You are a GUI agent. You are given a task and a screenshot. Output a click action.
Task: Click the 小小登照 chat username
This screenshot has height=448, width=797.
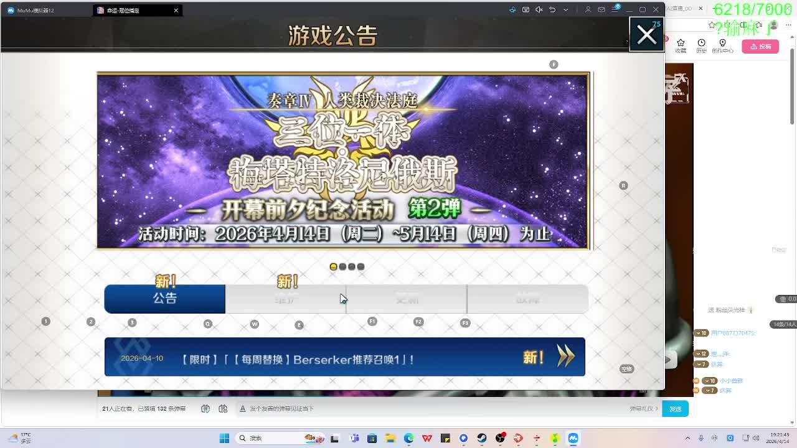[731, 381]
